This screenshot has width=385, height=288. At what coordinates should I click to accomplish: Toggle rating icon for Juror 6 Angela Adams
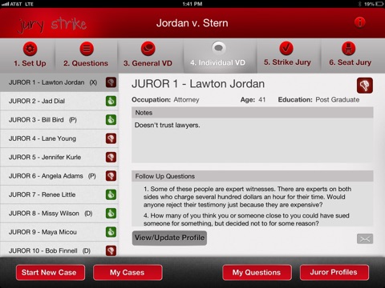tap(111, 176)
